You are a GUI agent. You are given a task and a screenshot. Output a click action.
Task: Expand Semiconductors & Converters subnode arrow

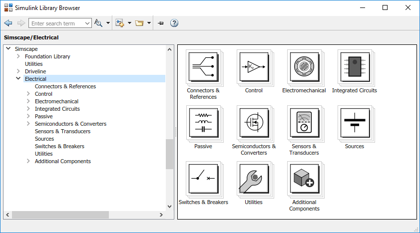28,124
